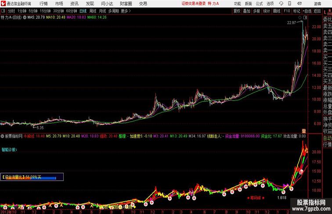This screenshot has height=214, width=332.
Task: Click the 画线 drawing button
Action: click(x=277, y=11)
